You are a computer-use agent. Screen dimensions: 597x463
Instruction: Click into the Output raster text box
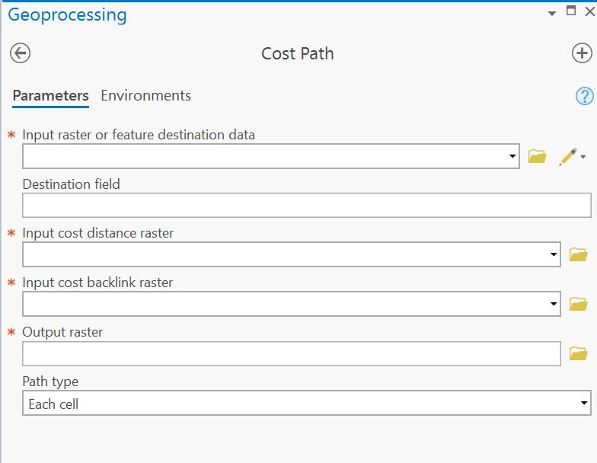(x=292, y=353)
